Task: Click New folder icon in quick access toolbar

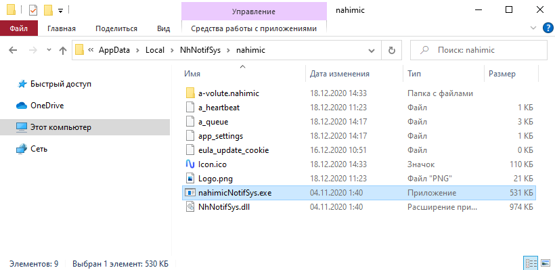Action: pos(48,11)
